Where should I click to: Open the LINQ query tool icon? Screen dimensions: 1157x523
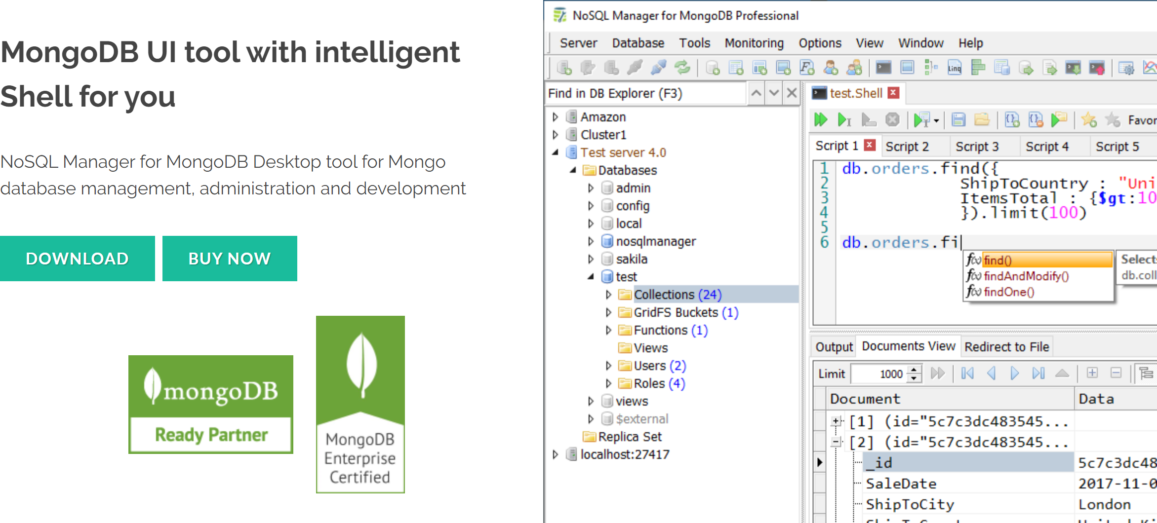[955, 68]
